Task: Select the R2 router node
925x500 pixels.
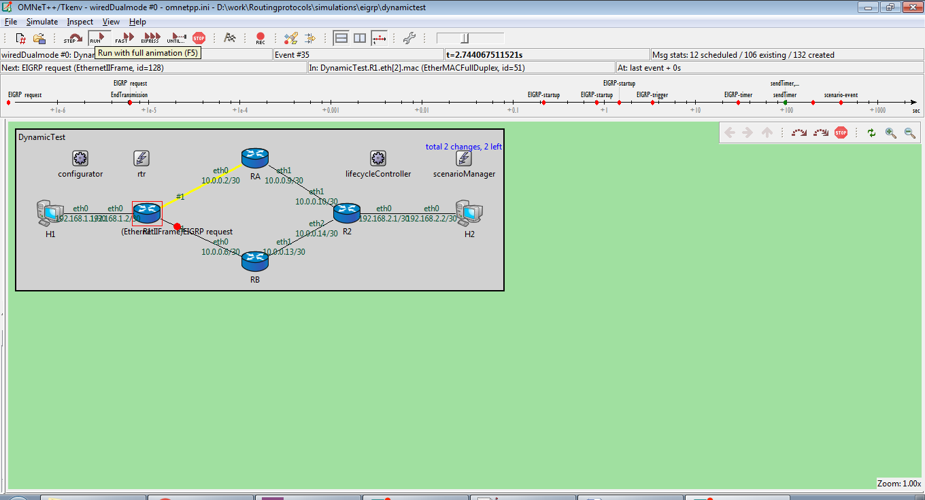Action: (x=347, y=213)
